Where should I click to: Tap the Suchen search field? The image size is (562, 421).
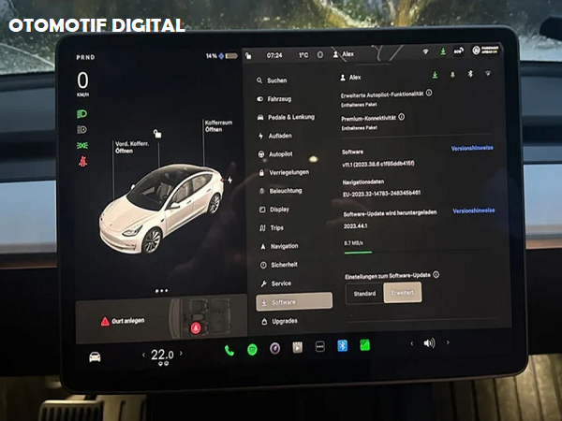pos(277,80)
